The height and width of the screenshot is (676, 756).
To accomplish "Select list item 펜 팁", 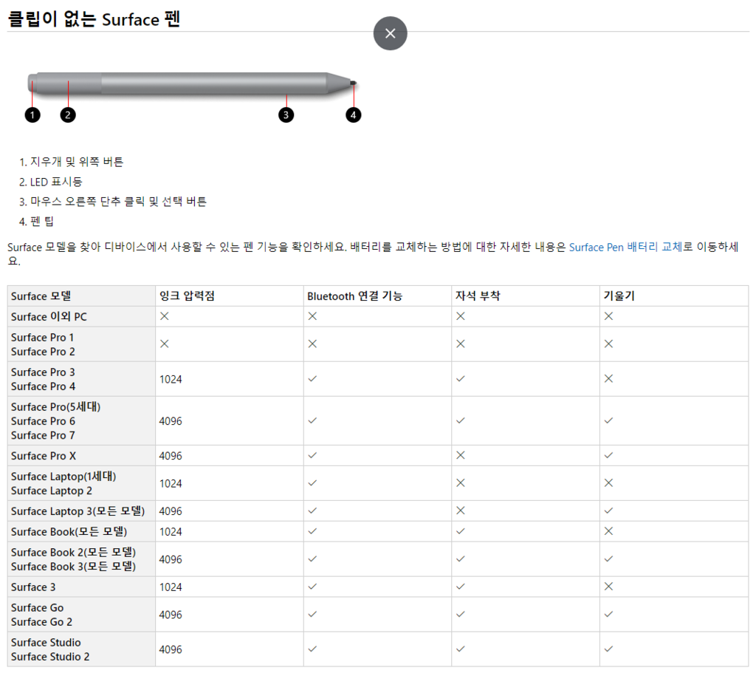I will coord(42,222).
